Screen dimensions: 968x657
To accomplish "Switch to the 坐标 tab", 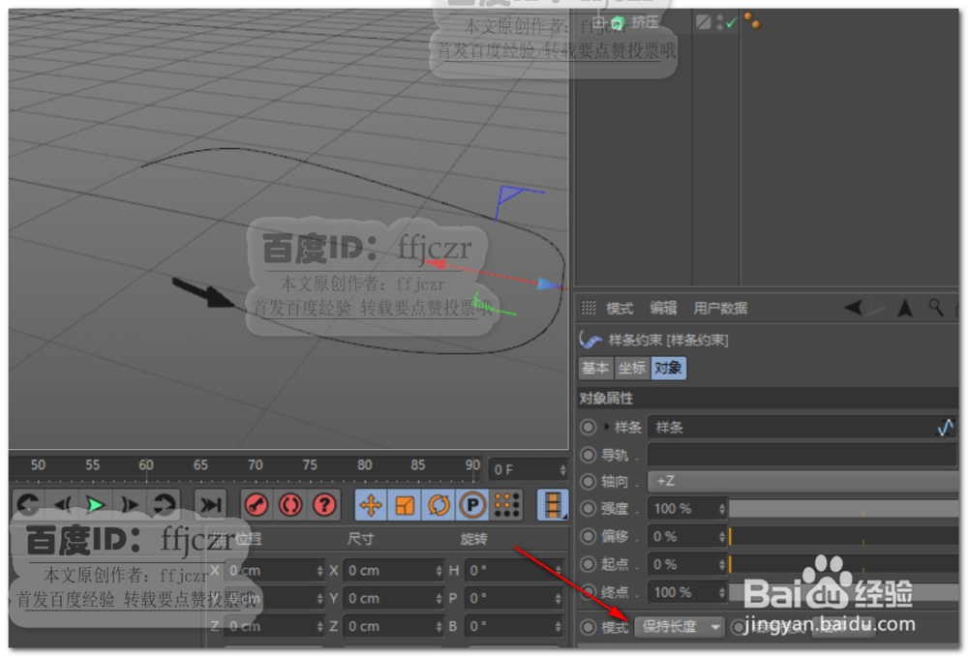I will (x=631, y=369).
